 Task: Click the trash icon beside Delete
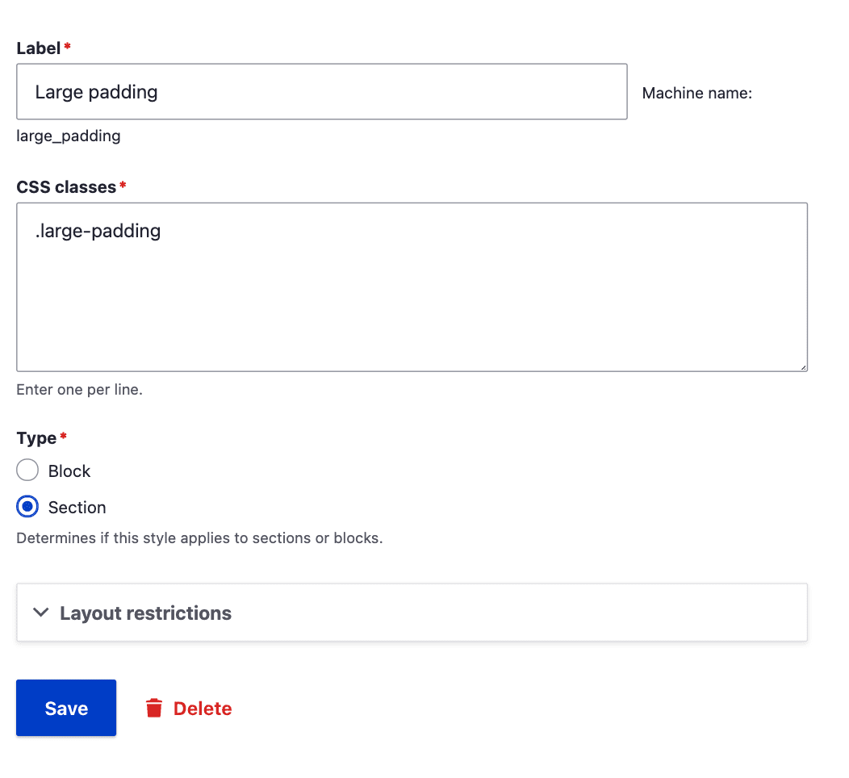pos(153,709)
